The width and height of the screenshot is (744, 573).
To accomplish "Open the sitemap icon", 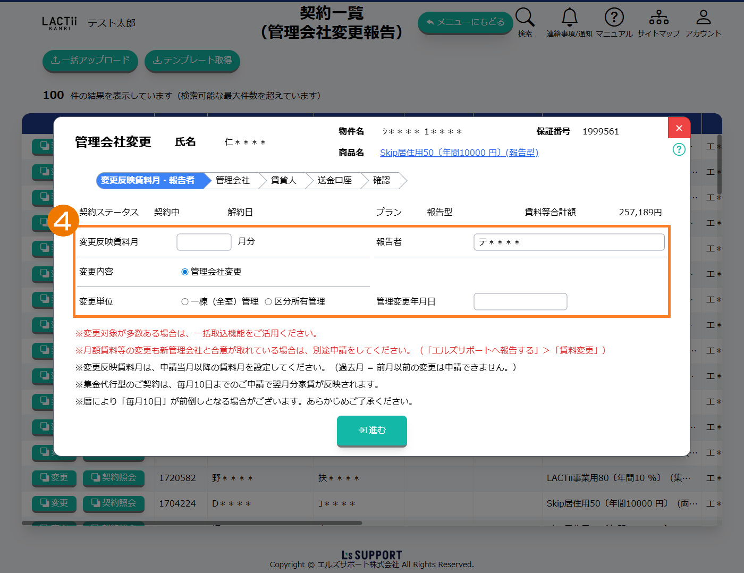I will pos(658,18).
